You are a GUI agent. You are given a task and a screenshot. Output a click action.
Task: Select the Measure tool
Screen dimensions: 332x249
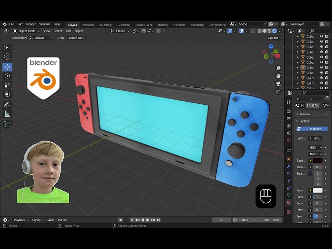(x=7, y=114)
